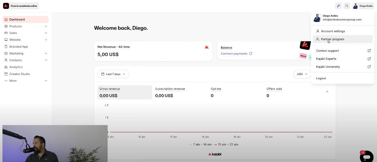Click Logout in the account menu

[321, 78]
